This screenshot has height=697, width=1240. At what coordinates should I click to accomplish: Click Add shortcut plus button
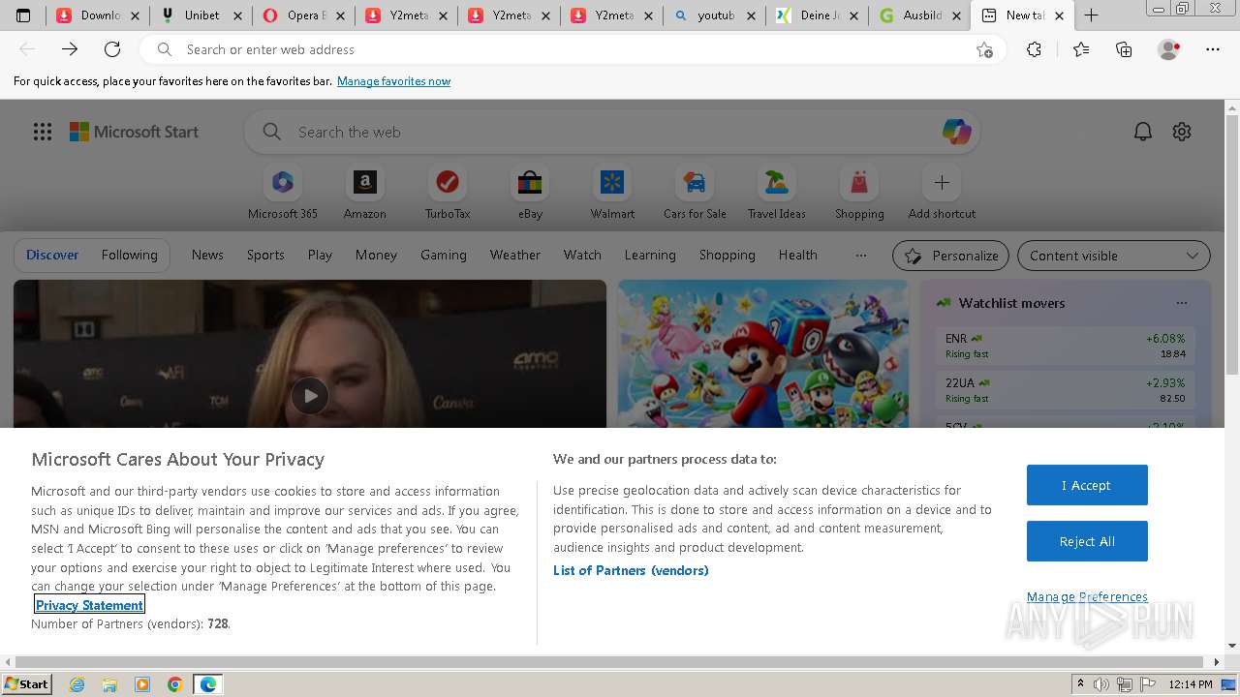(942, 183)
